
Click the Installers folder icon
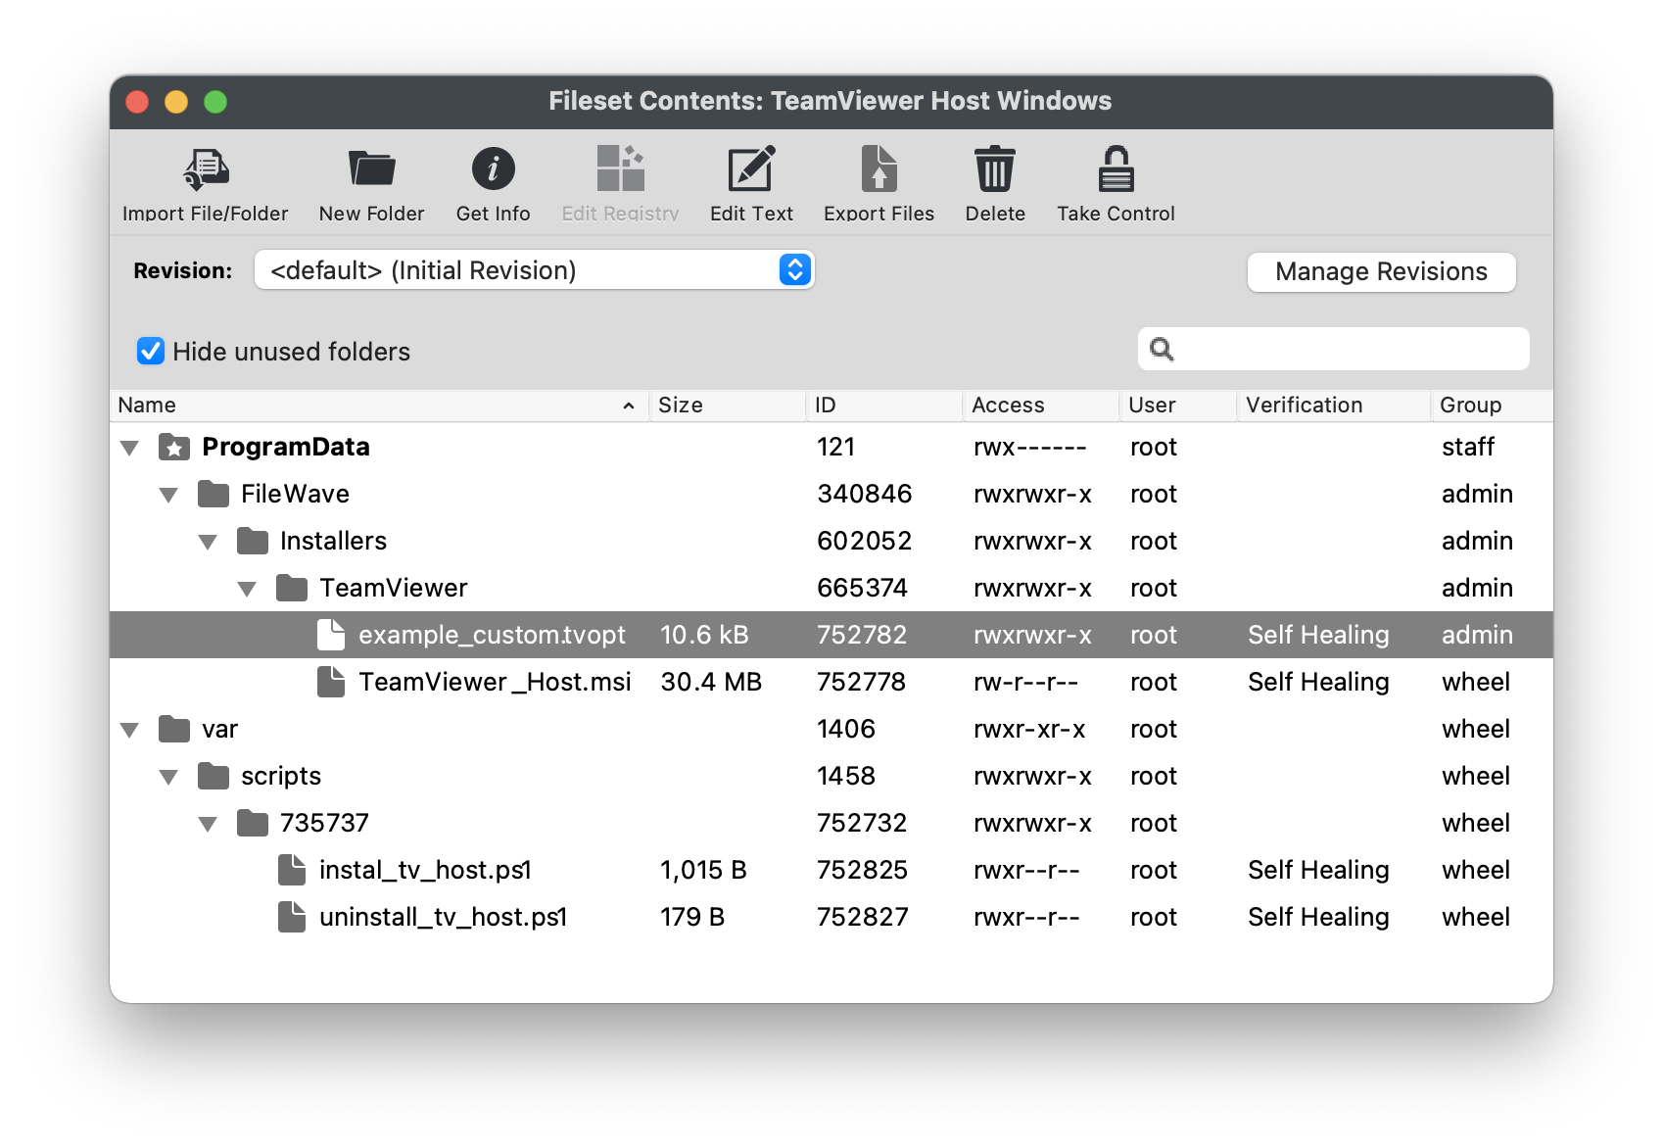click(253, 542)
